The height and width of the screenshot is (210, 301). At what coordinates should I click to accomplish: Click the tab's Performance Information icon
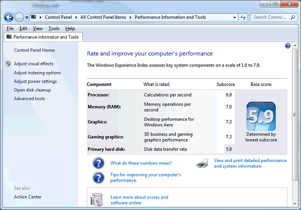[x=9, y=36]
